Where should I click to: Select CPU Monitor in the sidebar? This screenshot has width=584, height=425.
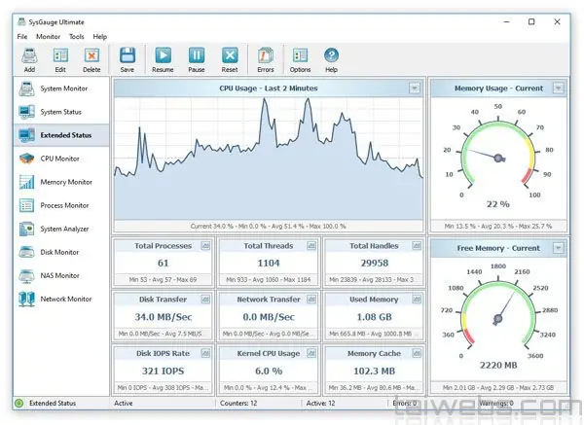pyautogui.click(x=61, y=159)
